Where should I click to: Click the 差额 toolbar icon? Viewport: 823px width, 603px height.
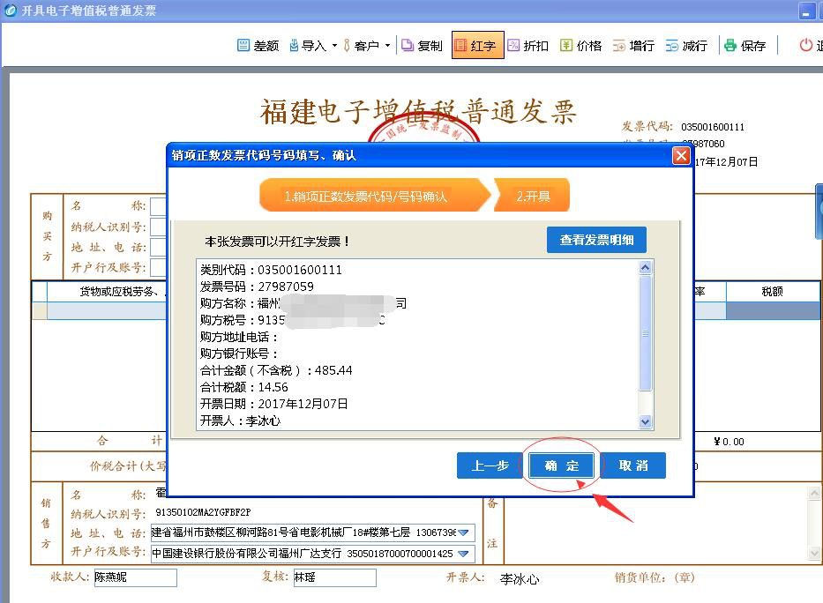pos(244,46)
